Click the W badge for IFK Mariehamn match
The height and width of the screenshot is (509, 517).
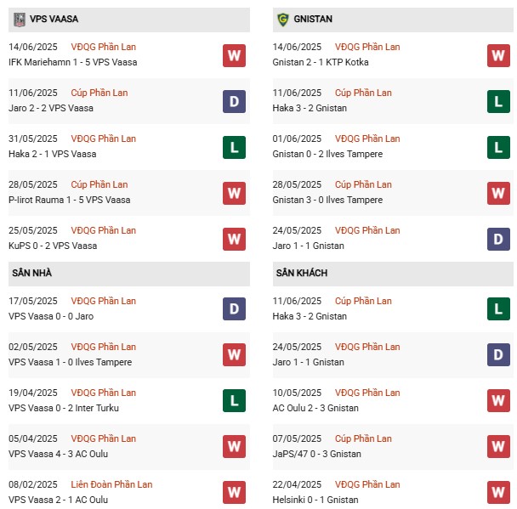234,55
